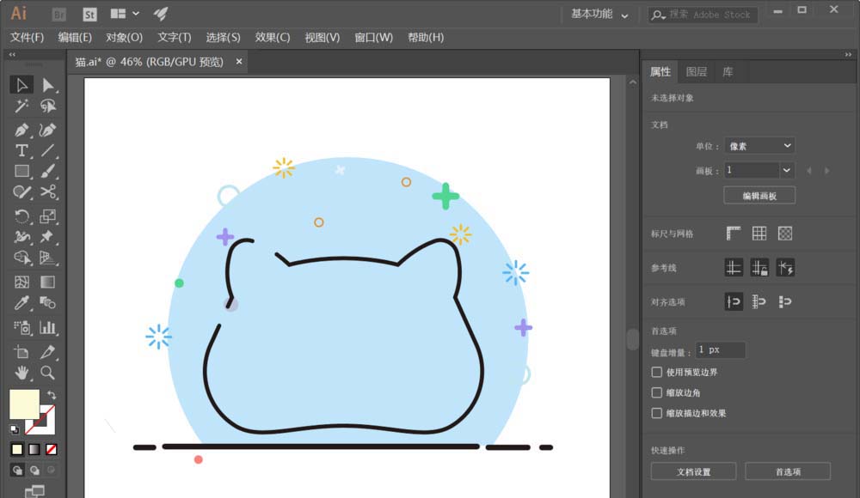This screenshot has width=860, height=498.
Task: Choose the Magic Wand tool
Action: [21, 106]
